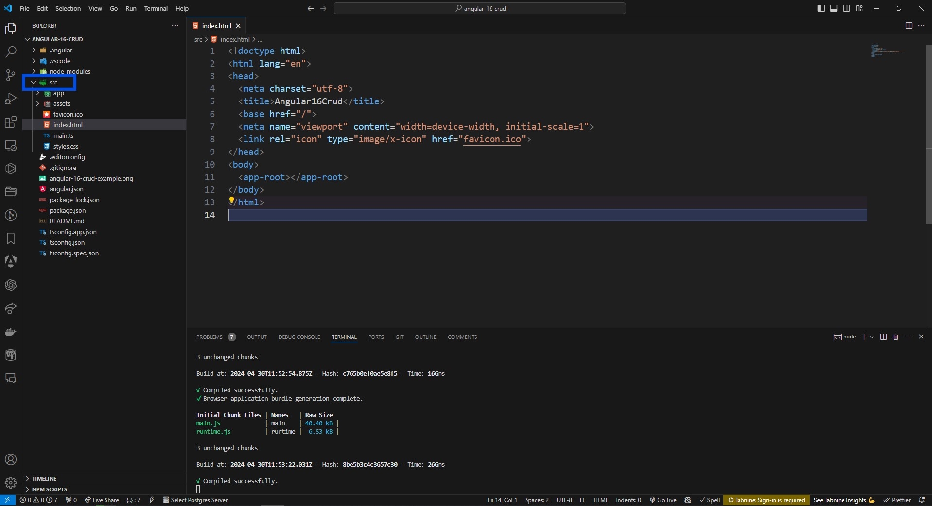Open the Selection menu

tap(68, 8)
